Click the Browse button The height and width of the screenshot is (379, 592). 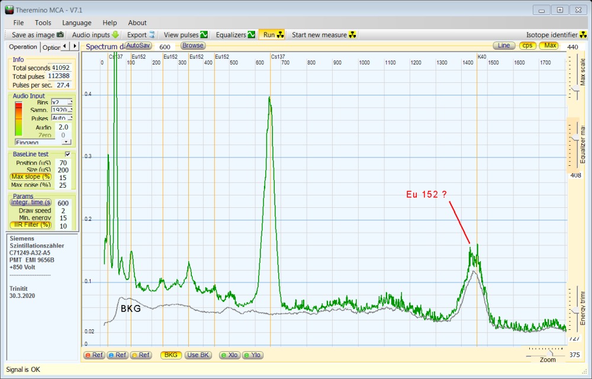192,46
